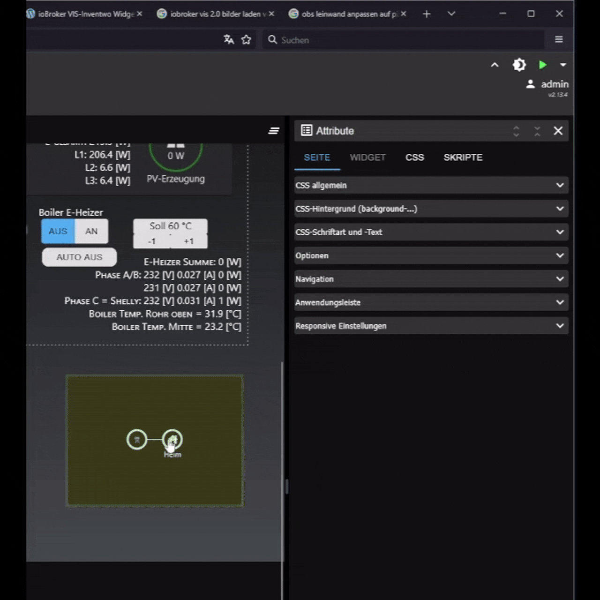Collapse the toolbar with the up chevron
600x600 pixels.
(495, 65)
